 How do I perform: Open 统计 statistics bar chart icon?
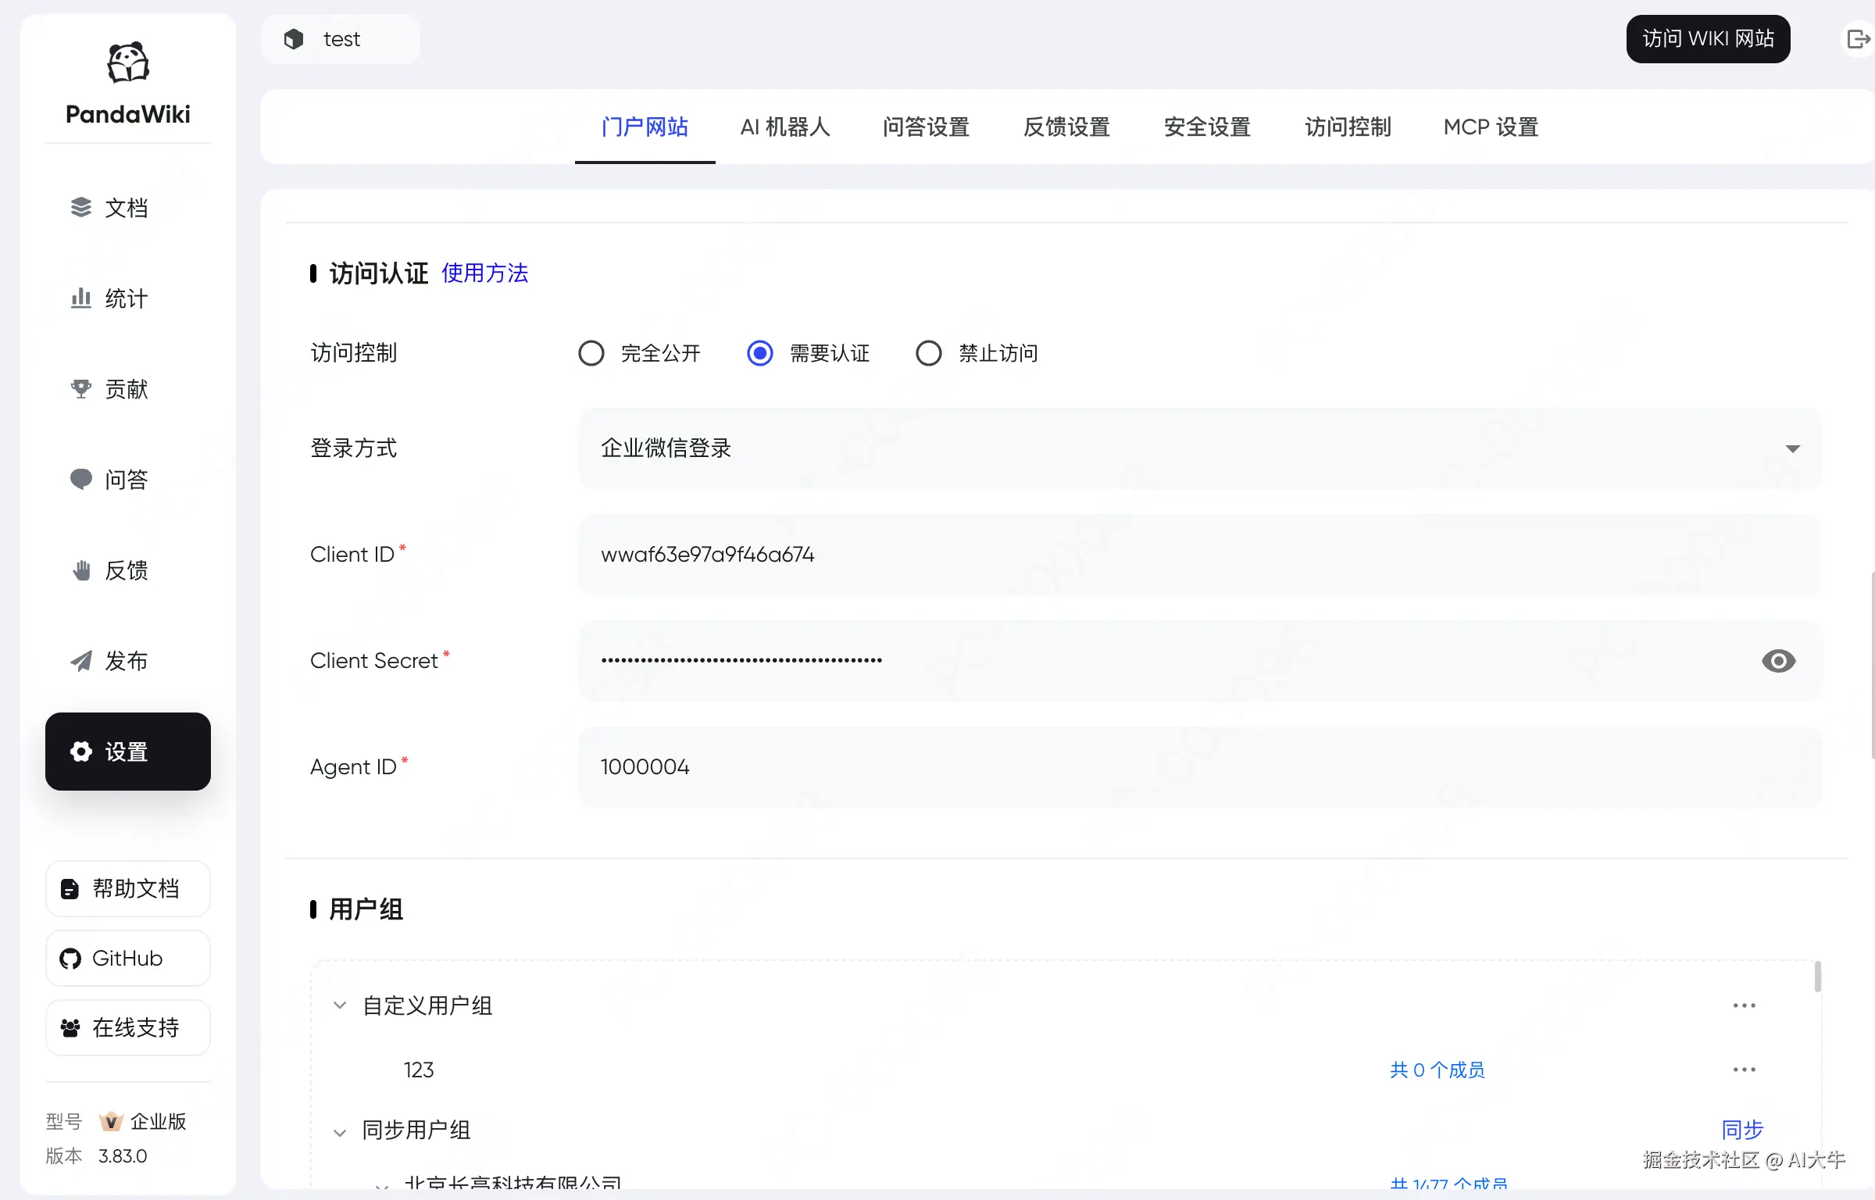pos(81,298)
